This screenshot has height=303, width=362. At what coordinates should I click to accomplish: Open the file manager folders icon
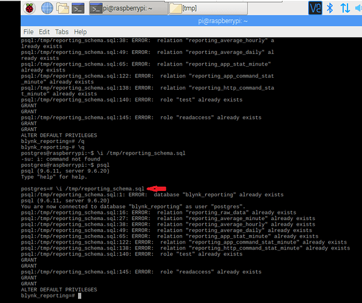(x=63, y=8)
